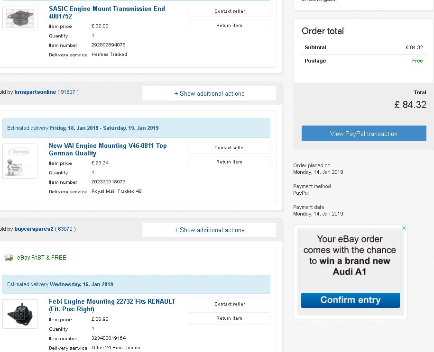Expand additional actions for kmspartsonline order
The image size is (434, 352).
click(x=209, y=93)
